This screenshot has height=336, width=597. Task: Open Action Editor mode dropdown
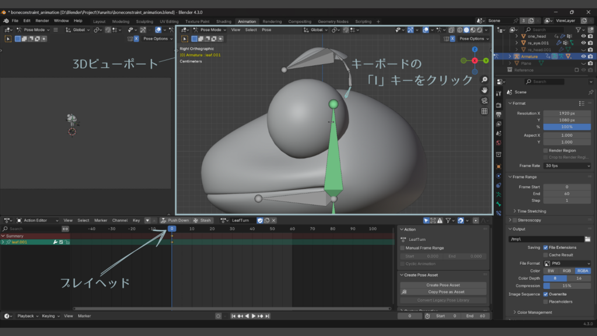(37, 220)
